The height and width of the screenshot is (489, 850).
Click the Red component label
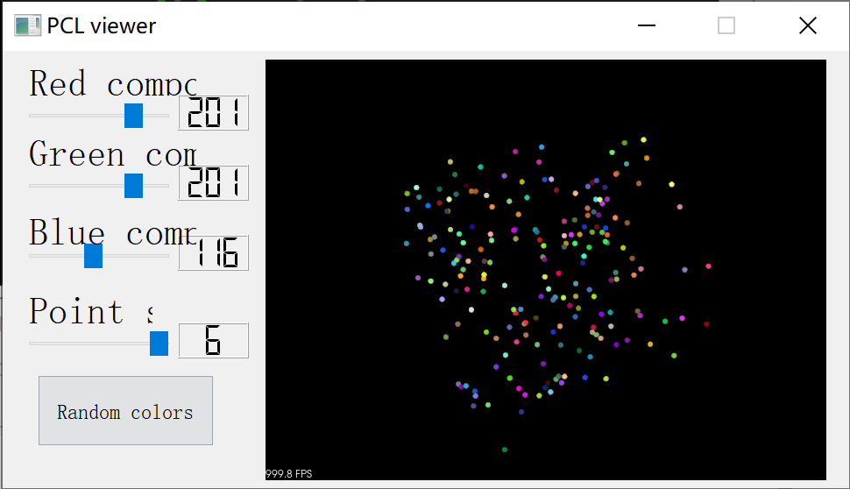click(113, 83)
